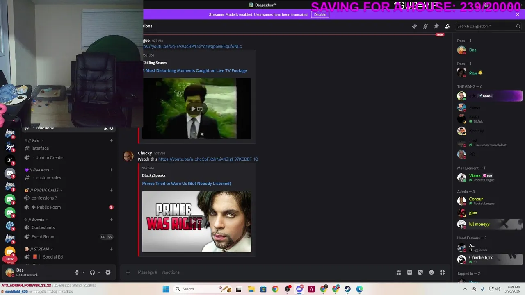Join the Join to Create voice channel
The image size is (525, 295).
pos(68,157)
